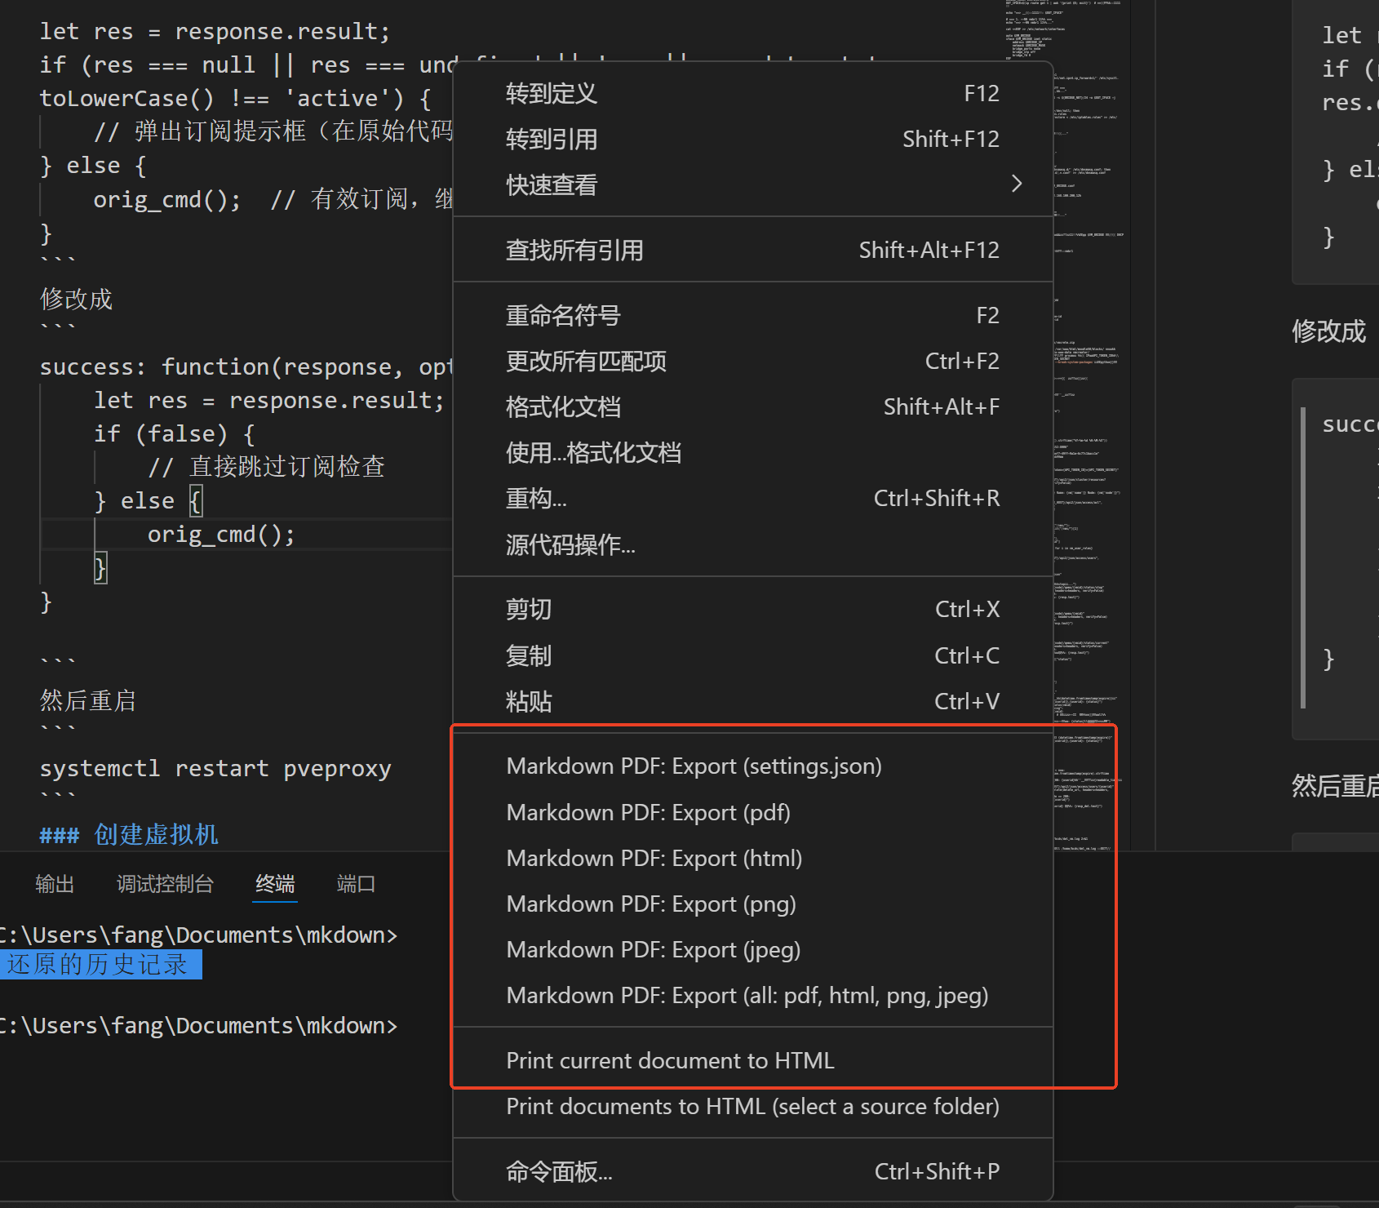Open the '调试控制台' panel tab

tap(165, 884)
